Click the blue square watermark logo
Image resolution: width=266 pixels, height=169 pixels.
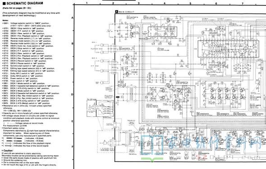pos(152,145)
